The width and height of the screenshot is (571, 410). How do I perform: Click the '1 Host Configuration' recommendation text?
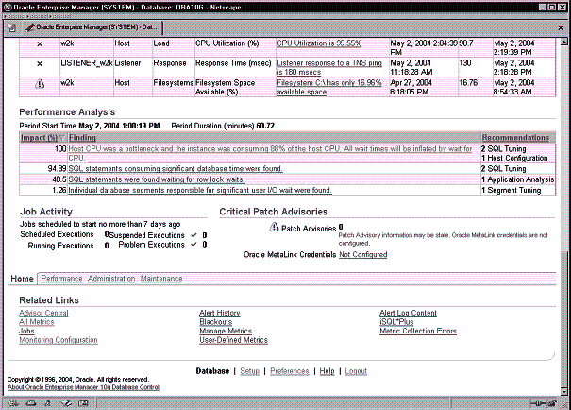tap(514, 158)
